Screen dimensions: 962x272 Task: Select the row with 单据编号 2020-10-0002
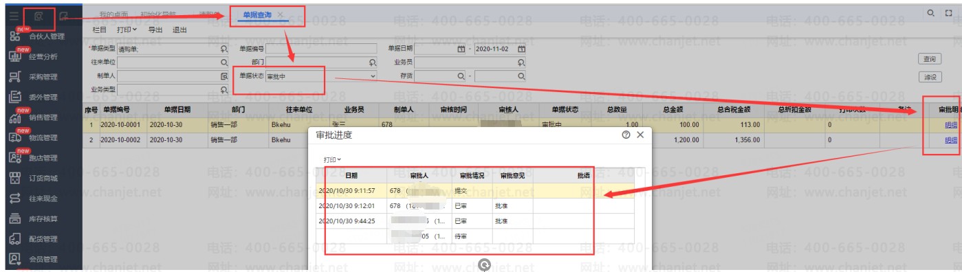[x=522, y=139]
